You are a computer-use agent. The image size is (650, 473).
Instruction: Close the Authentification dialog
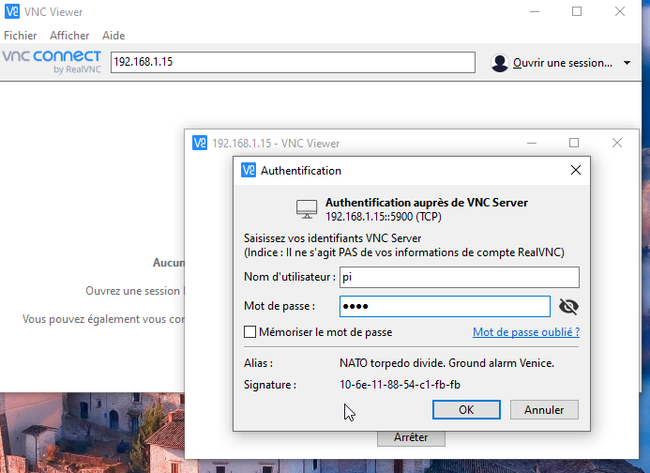pos(575,170)
